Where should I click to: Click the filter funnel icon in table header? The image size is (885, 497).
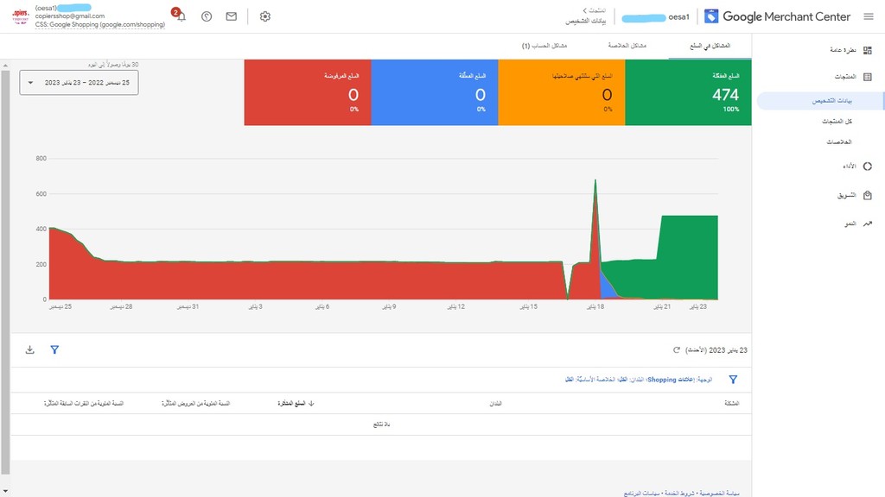pos(733,380)
